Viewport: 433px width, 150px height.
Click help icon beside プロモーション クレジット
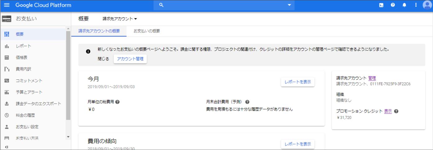pos(396,112)
